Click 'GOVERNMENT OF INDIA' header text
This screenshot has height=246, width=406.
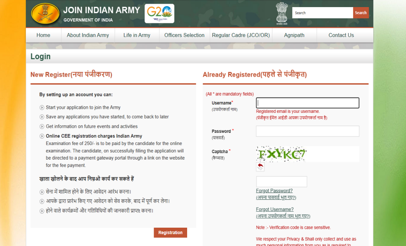[88, 20]
